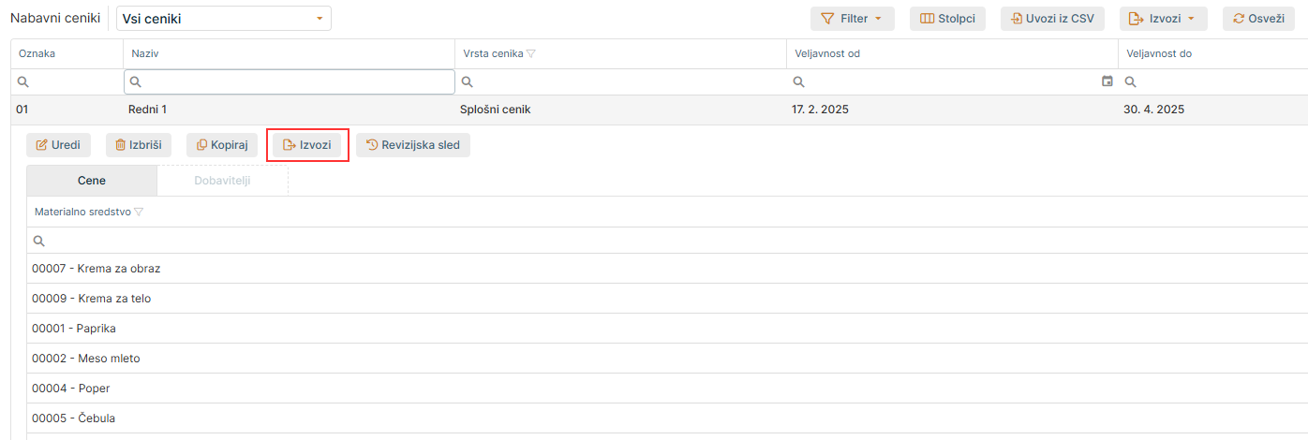Open the Revizijska sled history
Viewport: 1308px width, 440px height.
(x=412, y=145)
